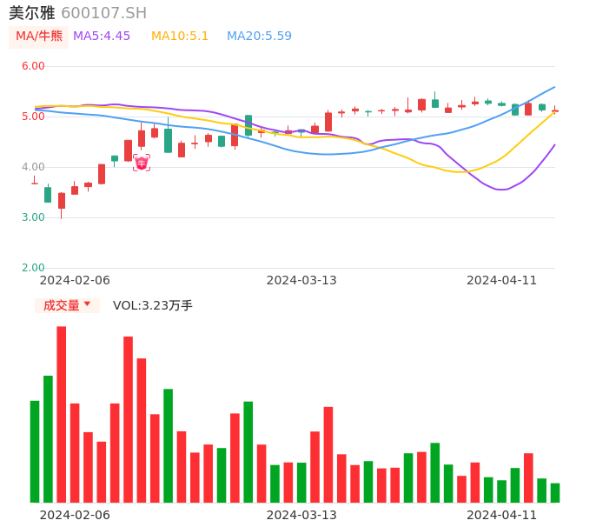Select the MA/牛熊 indicator tab
Viewport: 596px width, 527px height.
tap(39, 37)
